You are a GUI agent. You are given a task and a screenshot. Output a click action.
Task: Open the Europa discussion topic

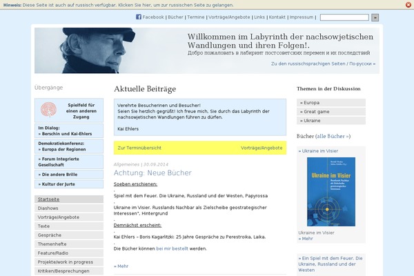tap(331, 103)
